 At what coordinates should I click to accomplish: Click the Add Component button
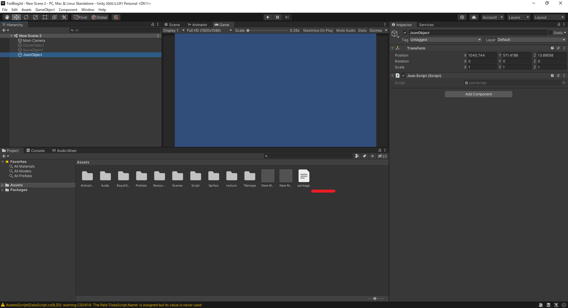478,94
